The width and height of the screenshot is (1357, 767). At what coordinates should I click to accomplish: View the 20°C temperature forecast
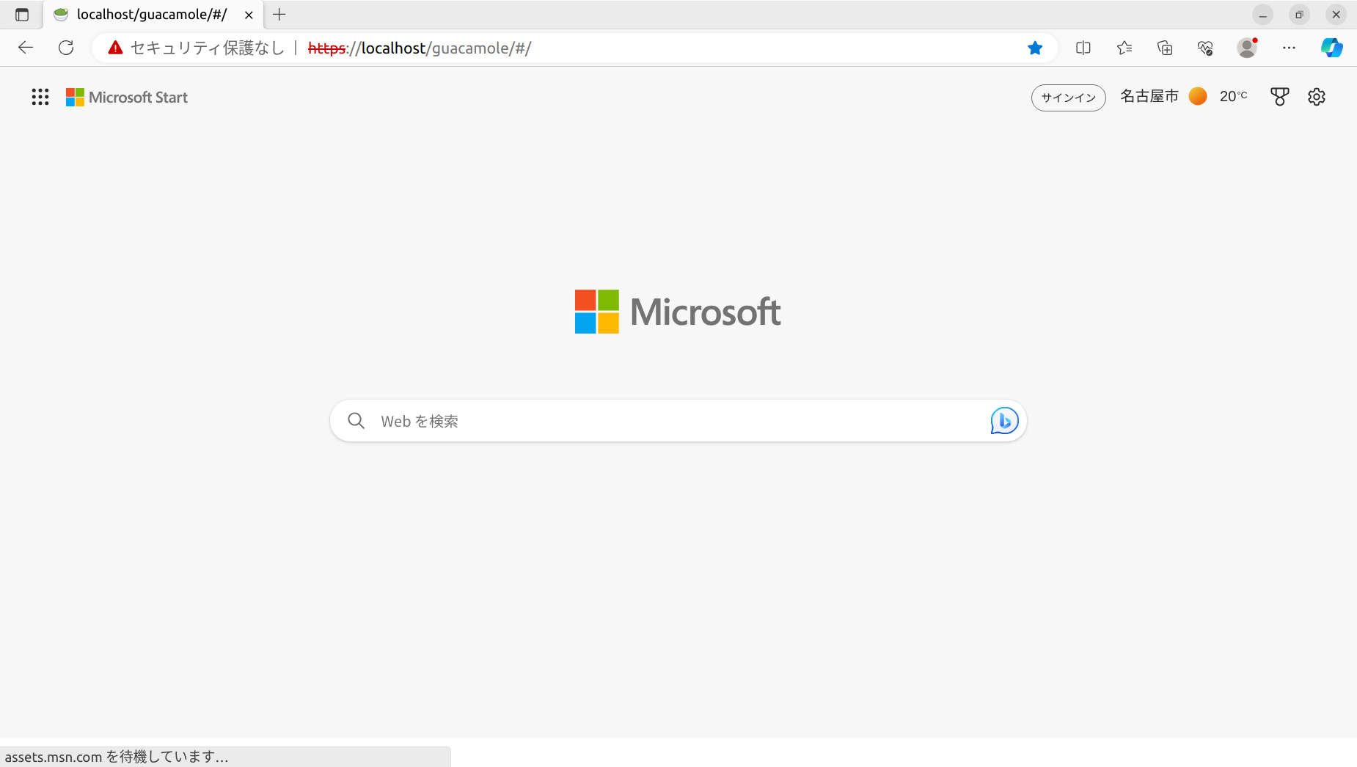click(x=1233, y=96)
